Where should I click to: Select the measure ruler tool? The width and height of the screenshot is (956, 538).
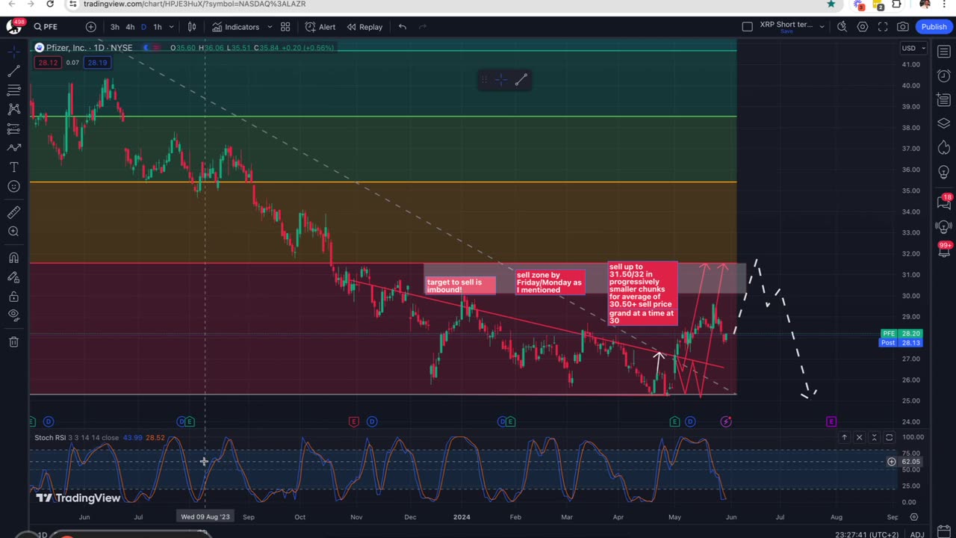[x=13, y=212]
